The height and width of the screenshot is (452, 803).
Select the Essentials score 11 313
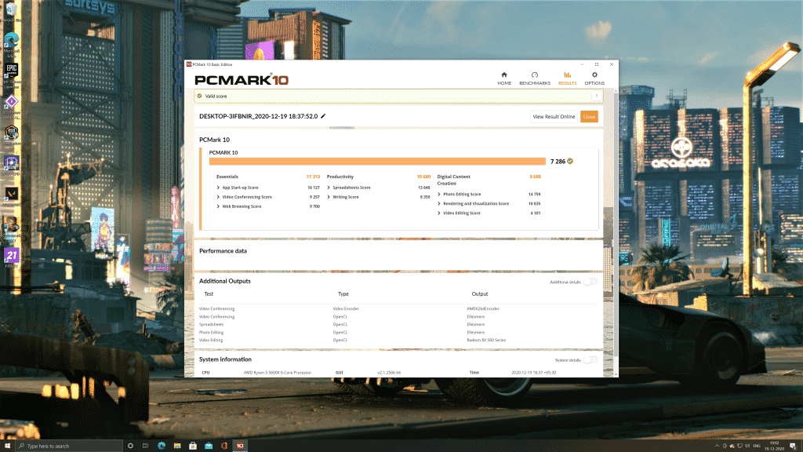pos(313,177)
